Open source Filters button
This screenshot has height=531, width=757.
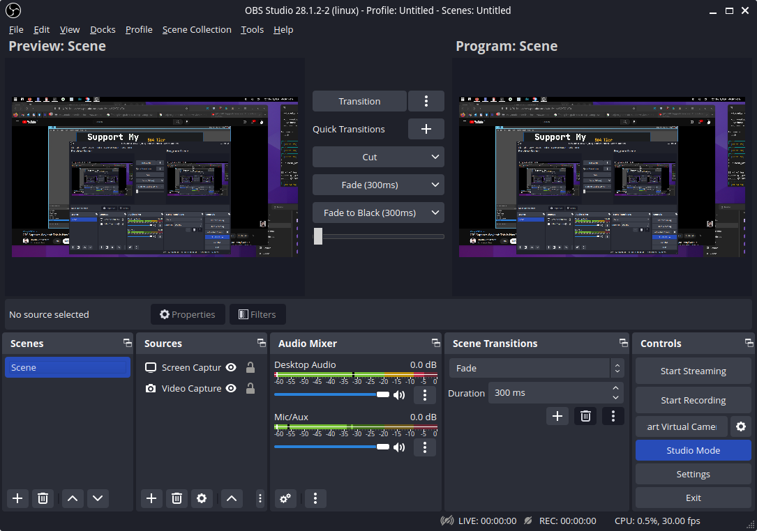257,314
